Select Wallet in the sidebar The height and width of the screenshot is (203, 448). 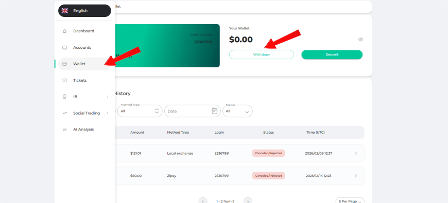click(x=84, y=64)
